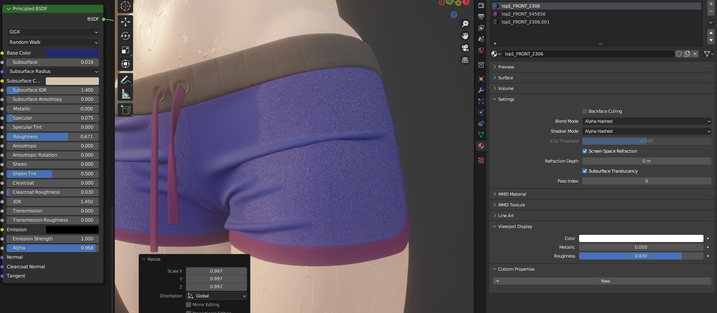
Task: Open the Orientation Global dropdown
Action: pyautogui.click(x=216, y=296)
